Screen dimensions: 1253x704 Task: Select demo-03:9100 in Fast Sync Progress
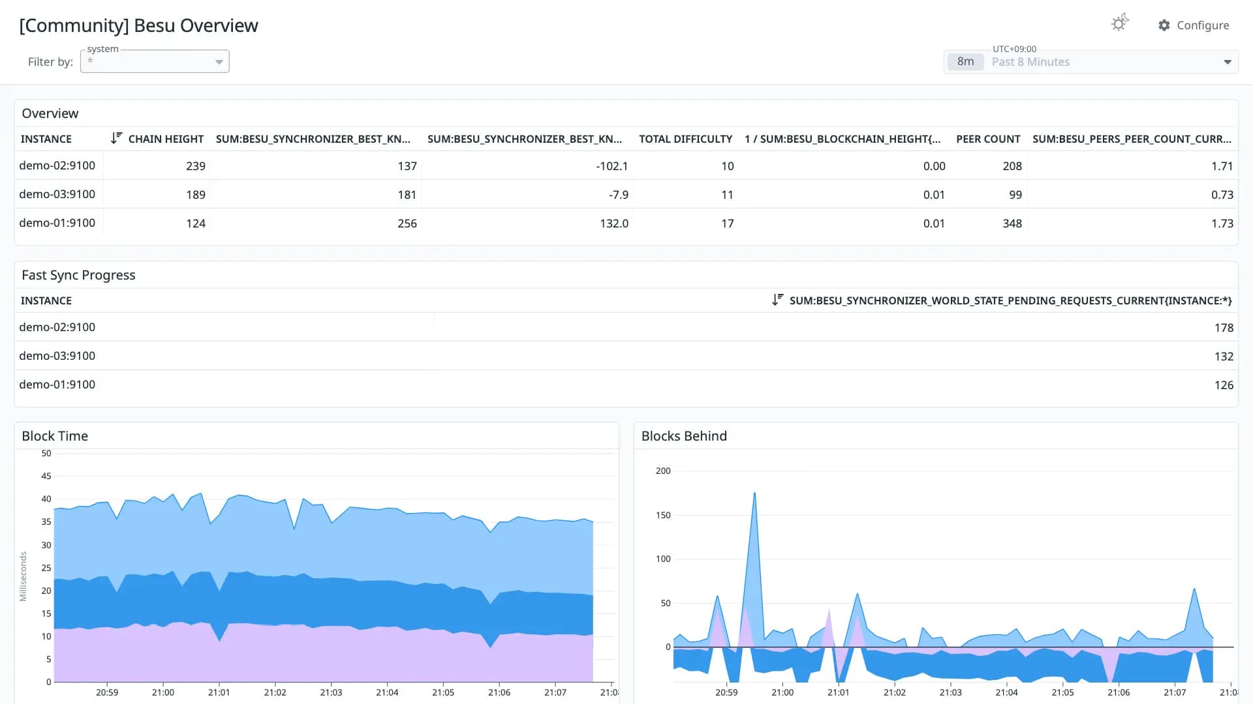[57, 356]
